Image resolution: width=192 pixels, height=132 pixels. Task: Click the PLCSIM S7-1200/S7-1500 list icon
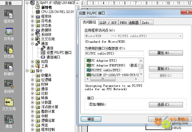(89, 75)
